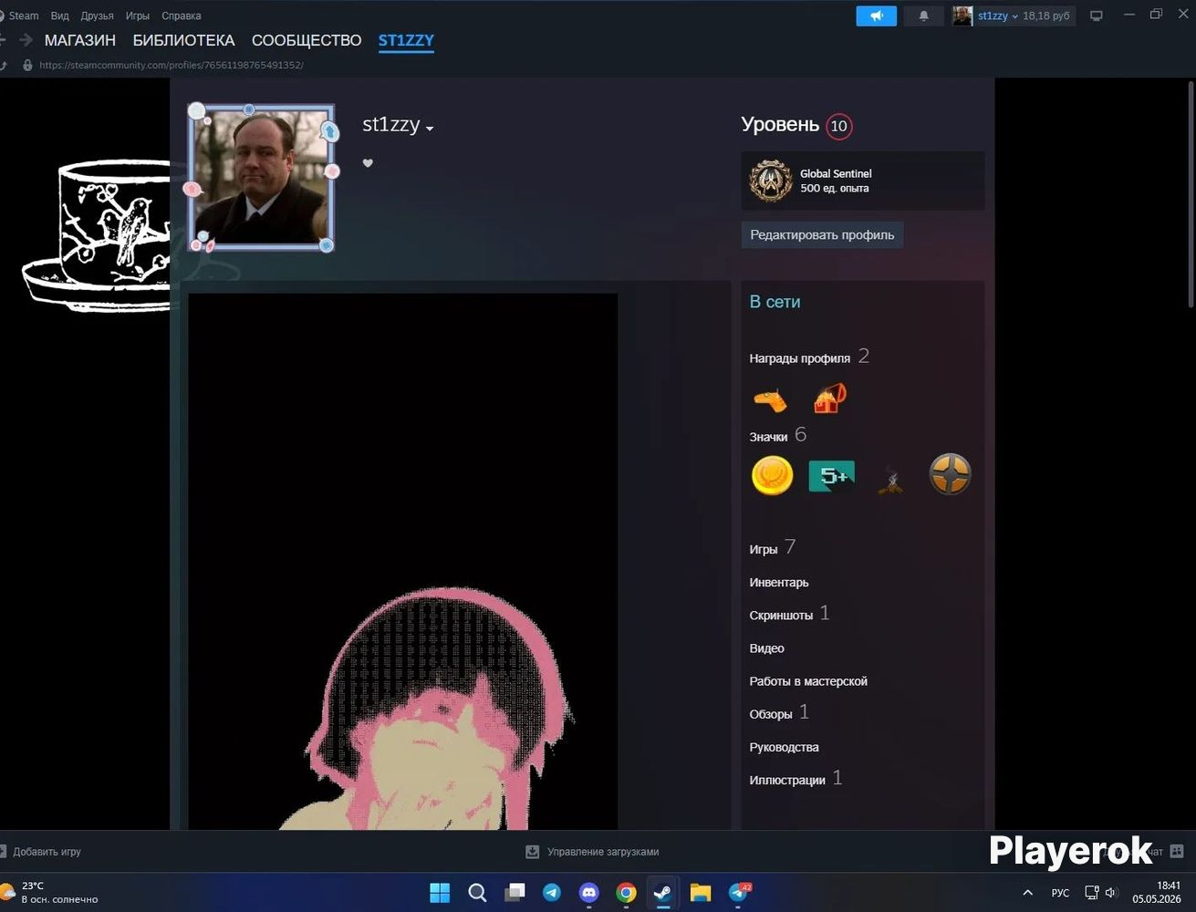Image resolution: width=1196 pixels, height=912 pixels.
Task: Click the heart icon under the profile name
Action: (x=368, y=163)
